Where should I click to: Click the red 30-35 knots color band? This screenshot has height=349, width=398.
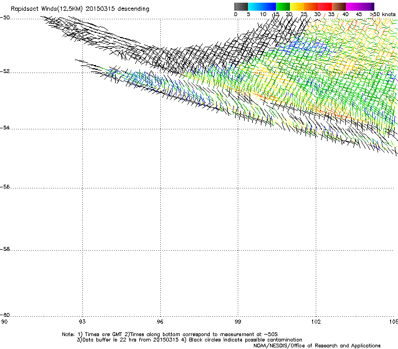[325, 6]
